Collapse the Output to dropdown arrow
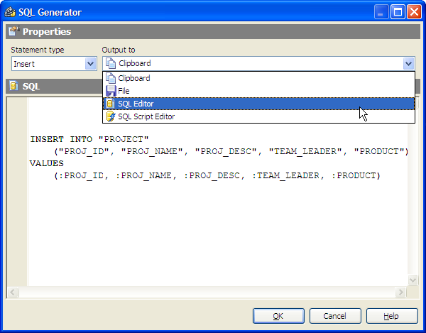The image size is (426, 333). (x=408, y=63)
